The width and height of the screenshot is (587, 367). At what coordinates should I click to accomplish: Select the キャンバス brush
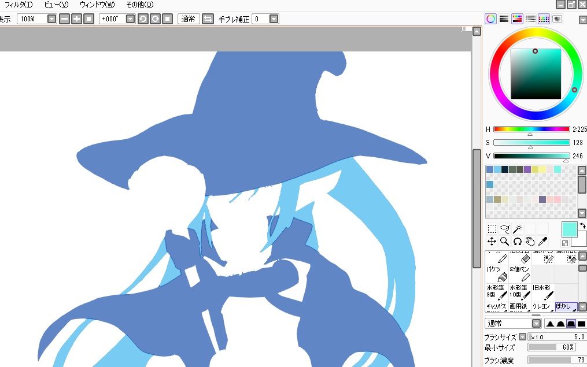click(497, 307)
